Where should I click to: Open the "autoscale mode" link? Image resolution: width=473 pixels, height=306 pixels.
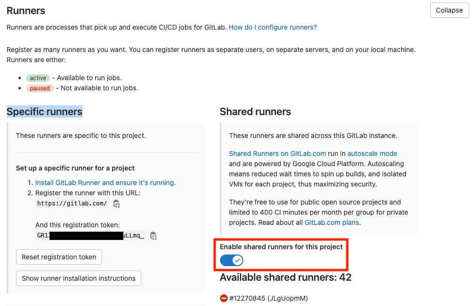[372, 153]
